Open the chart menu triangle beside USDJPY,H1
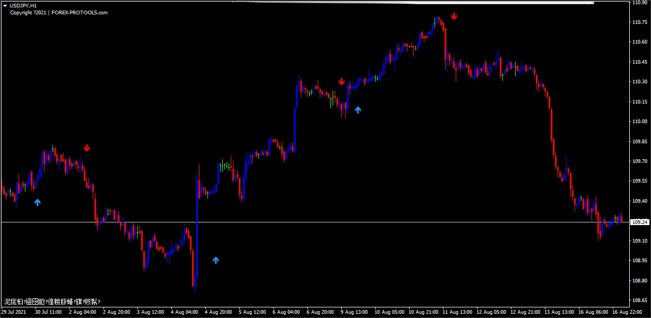This screenshot has width=651, height=318. [5, 5]
